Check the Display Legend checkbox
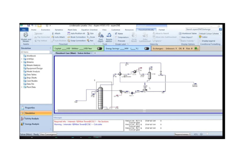The image size is (231, 163). click(x=200, y=41)
